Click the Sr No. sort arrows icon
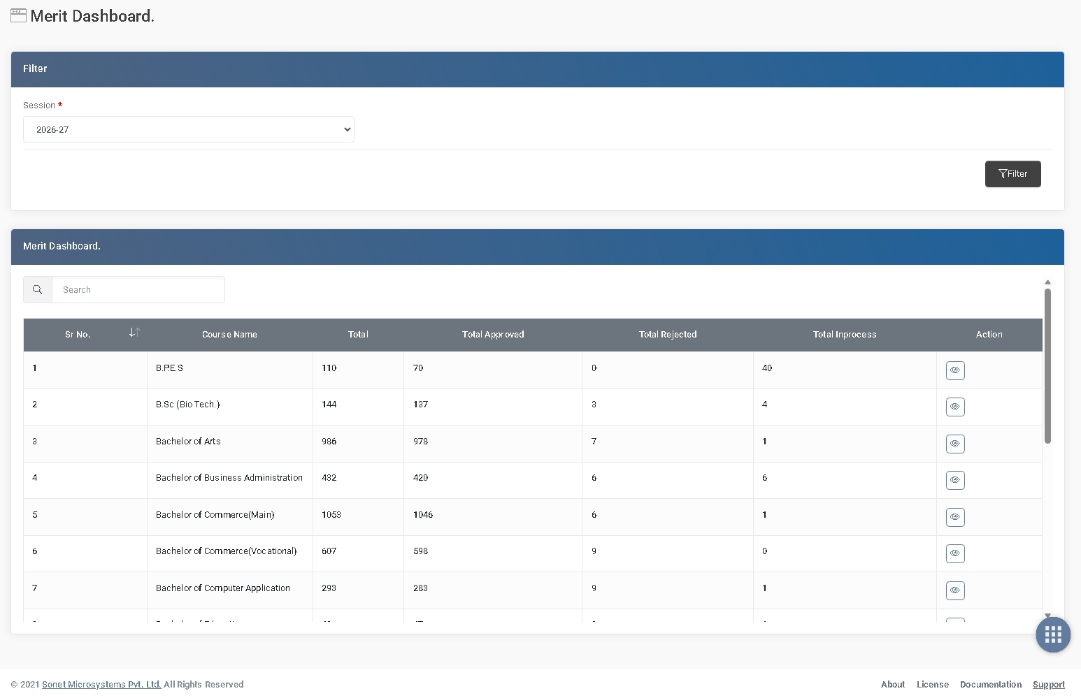Viewport: 1081px width, 698px height. coord(134,333)
